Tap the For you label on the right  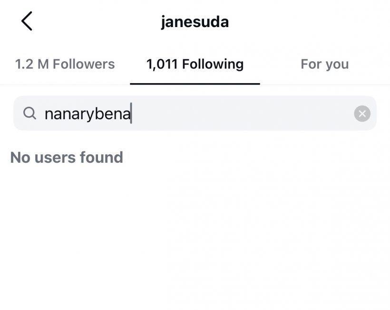(x=324, y=64)
